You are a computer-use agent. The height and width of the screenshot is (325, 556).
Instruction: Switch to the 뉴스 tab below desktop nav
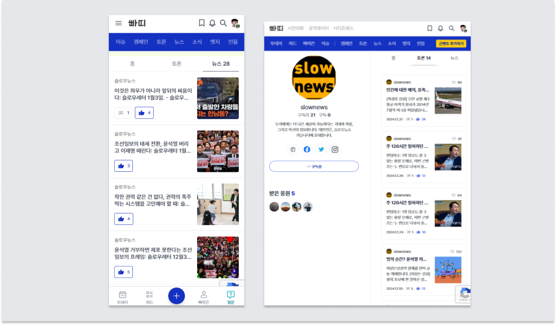[454, 58]
